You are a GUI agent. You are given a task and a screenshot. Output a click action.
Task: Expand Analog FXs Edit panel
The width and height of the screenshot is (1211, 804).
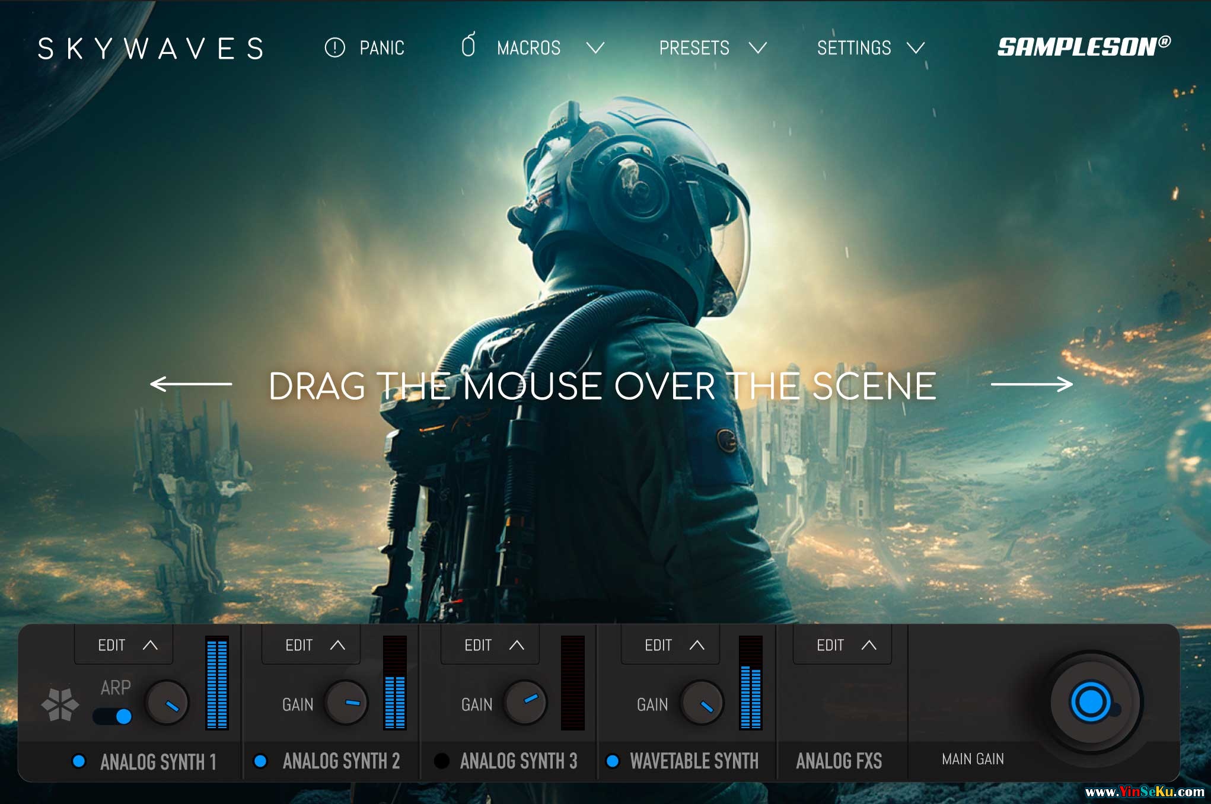click(x=842, y=645)
